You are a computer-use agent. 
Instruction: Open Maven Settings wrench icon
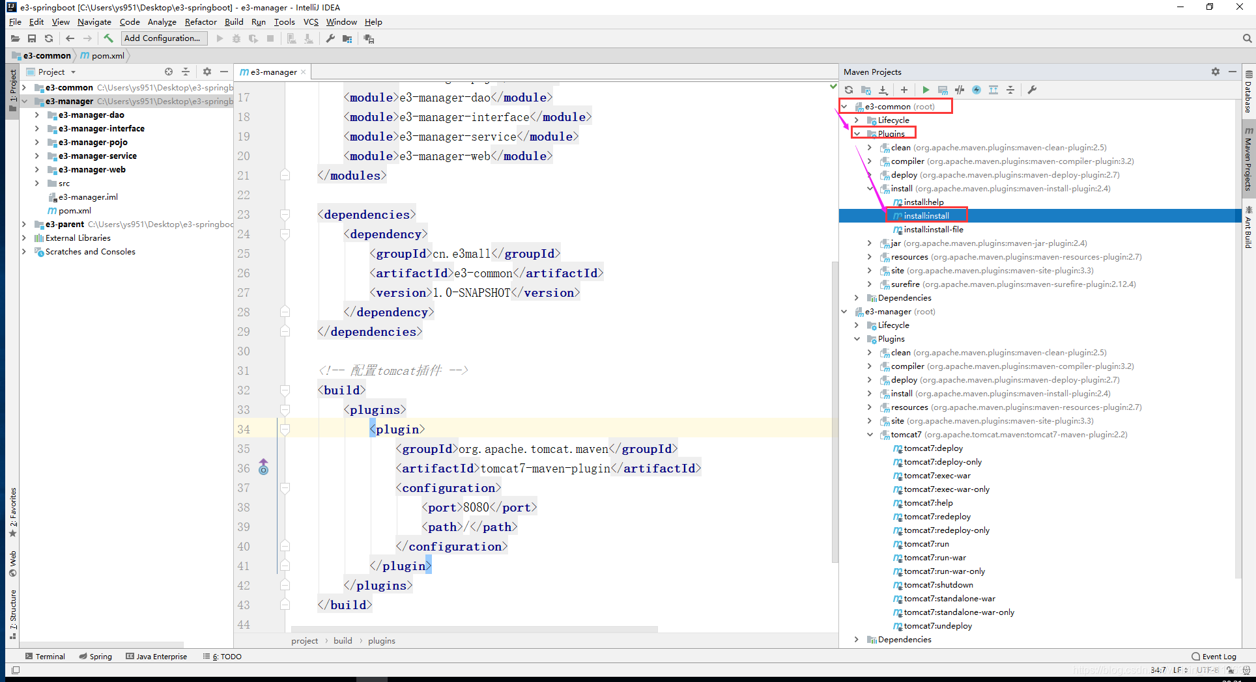pyautogui.click(x=1032, y=90)
